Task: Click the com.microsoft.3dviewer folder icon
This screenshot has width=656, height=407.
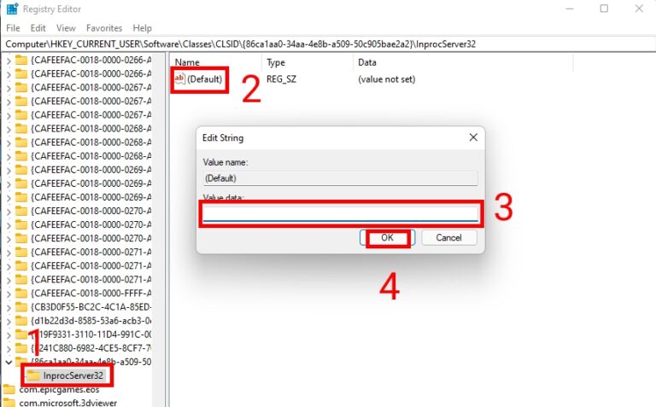Action: (9, 403)
